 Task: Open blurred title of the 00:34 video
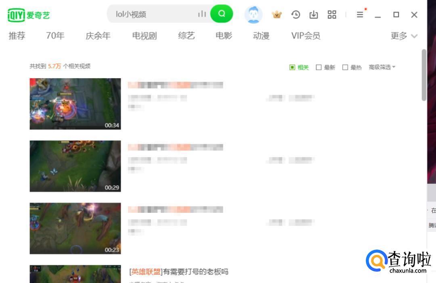[x=176, y=85]
